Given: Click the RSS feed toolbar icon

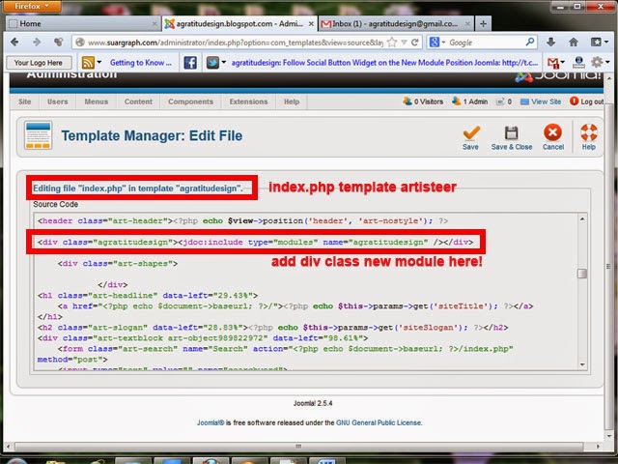Looking at the screenshot, I should (88, 62).
